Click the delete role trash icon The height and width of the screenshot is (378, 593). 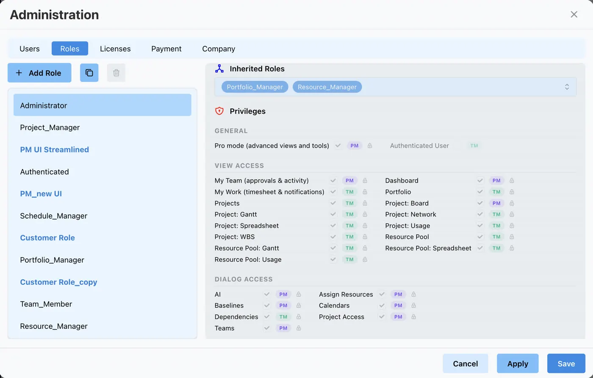click(116, 73)
